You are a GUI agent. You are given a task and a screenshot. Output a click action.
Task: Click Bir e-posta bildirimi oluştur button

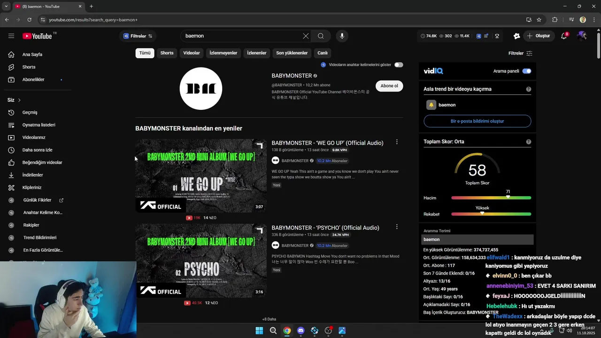tap(477, 121)
